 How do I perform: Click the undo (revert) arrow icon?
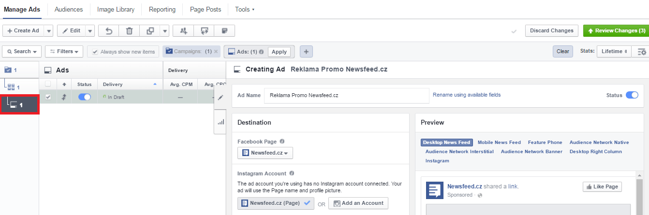109,30
